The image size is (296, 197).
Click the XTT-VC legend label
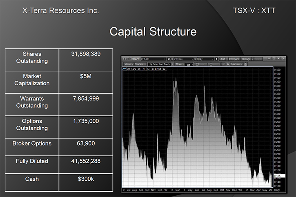131,69
